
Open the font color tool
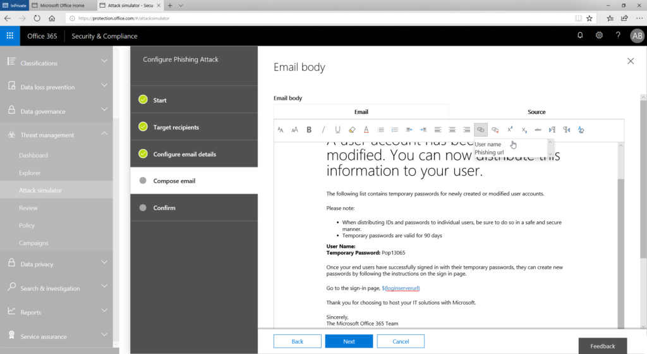click(366, 130)
